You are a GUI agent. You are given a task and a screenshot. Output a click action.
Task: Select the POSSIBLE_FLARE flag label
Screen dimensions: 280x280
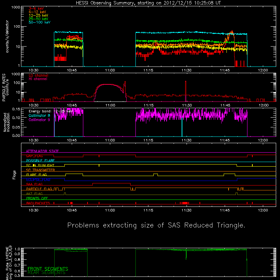coord(40,161)
